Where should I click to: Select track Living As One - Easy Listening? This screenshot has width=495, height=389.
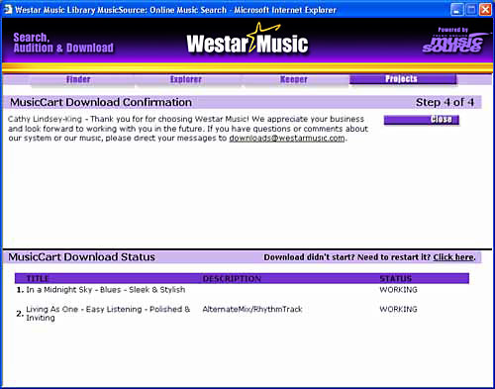pos(108,314)
